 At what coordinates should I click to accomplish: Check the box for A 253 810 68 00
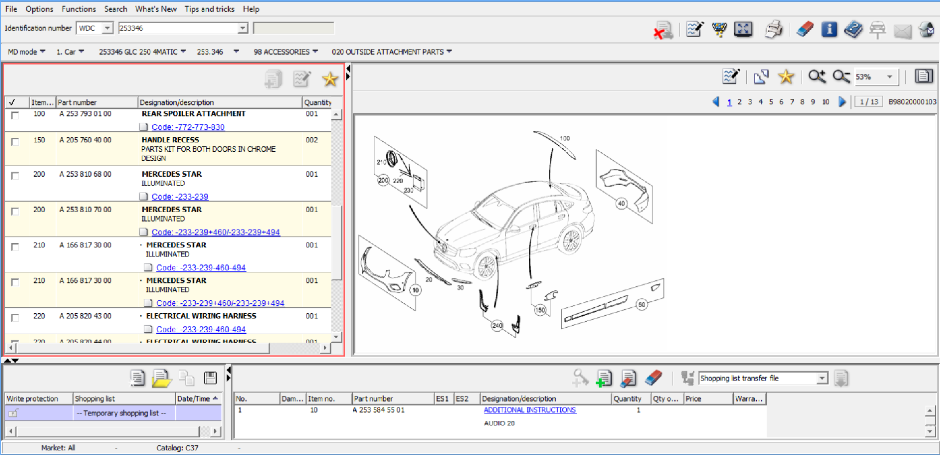(x=15, y=176)
